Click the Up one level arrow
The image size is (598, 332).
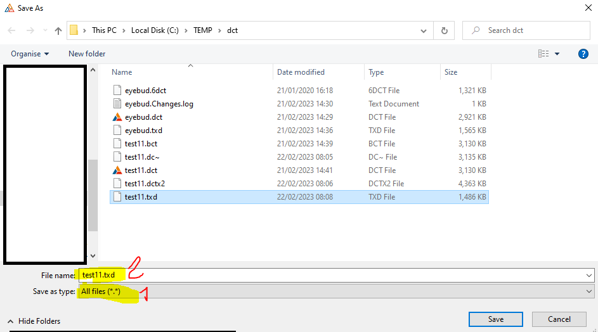(58, 30)
